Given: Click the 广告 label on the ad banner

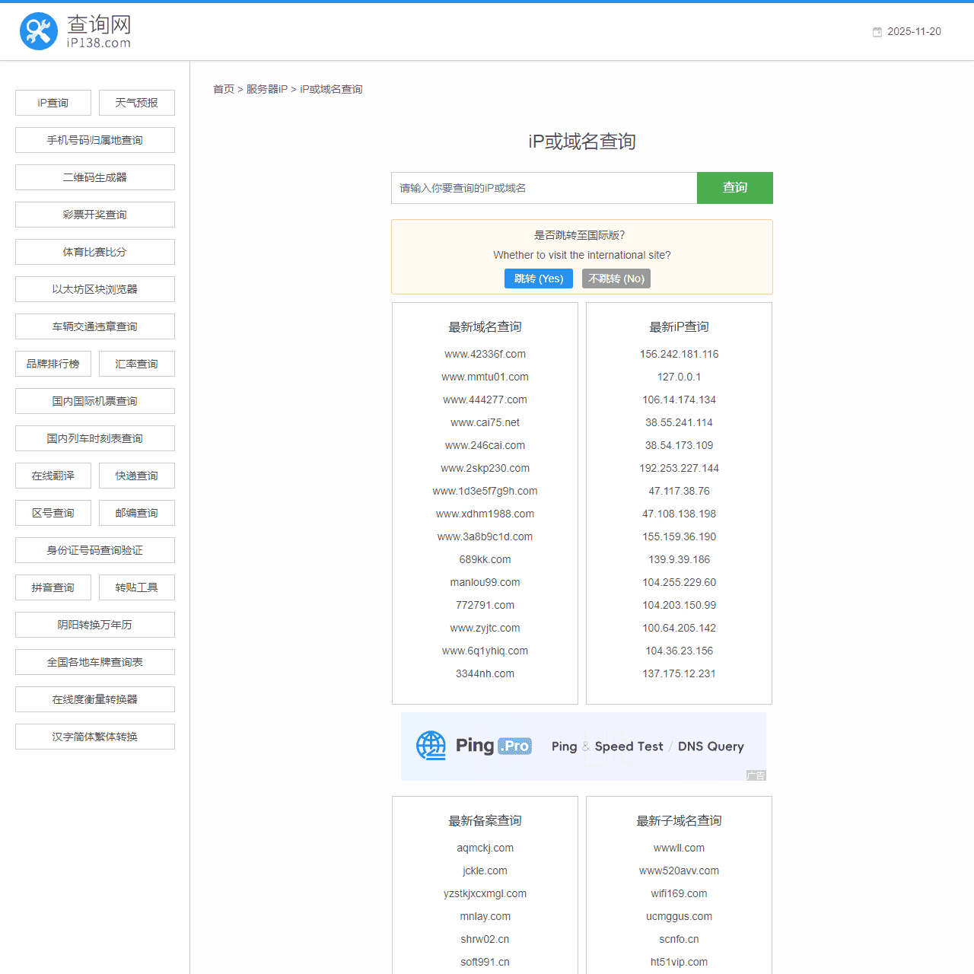Looking at the screenshot, I should click(756, 775).
